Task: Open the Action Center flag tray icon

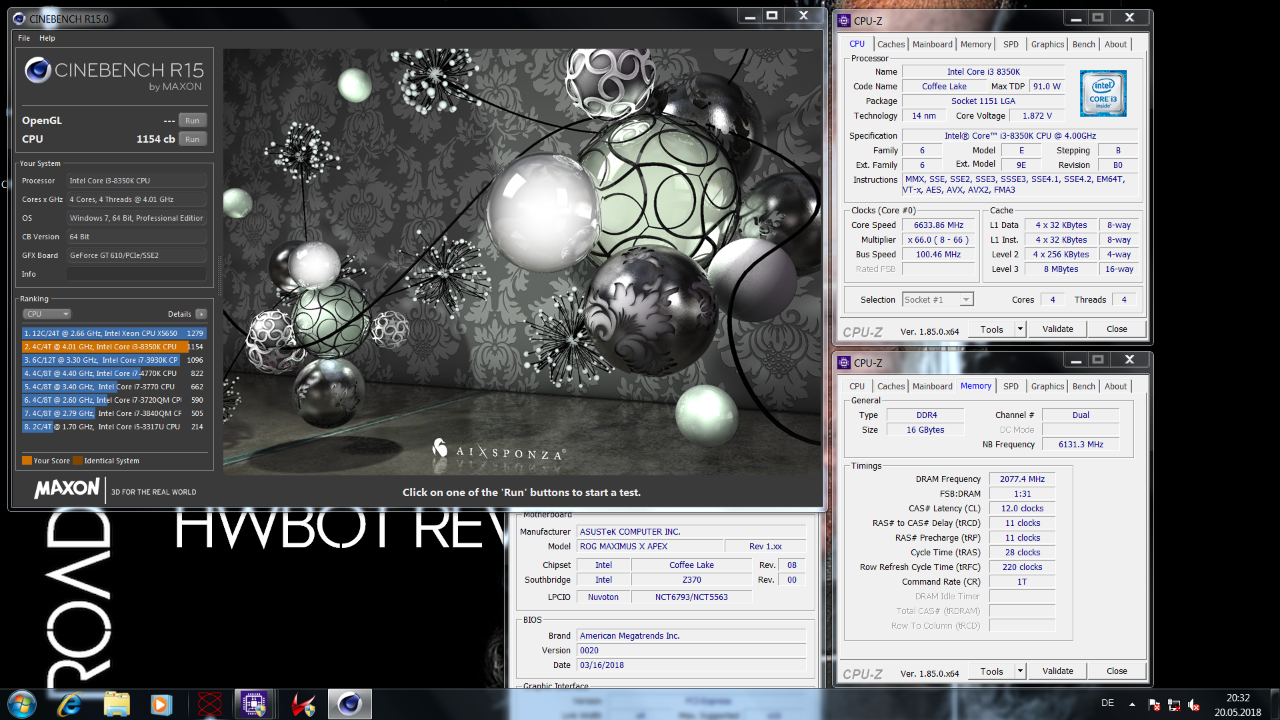Action: click(1154, 705)
